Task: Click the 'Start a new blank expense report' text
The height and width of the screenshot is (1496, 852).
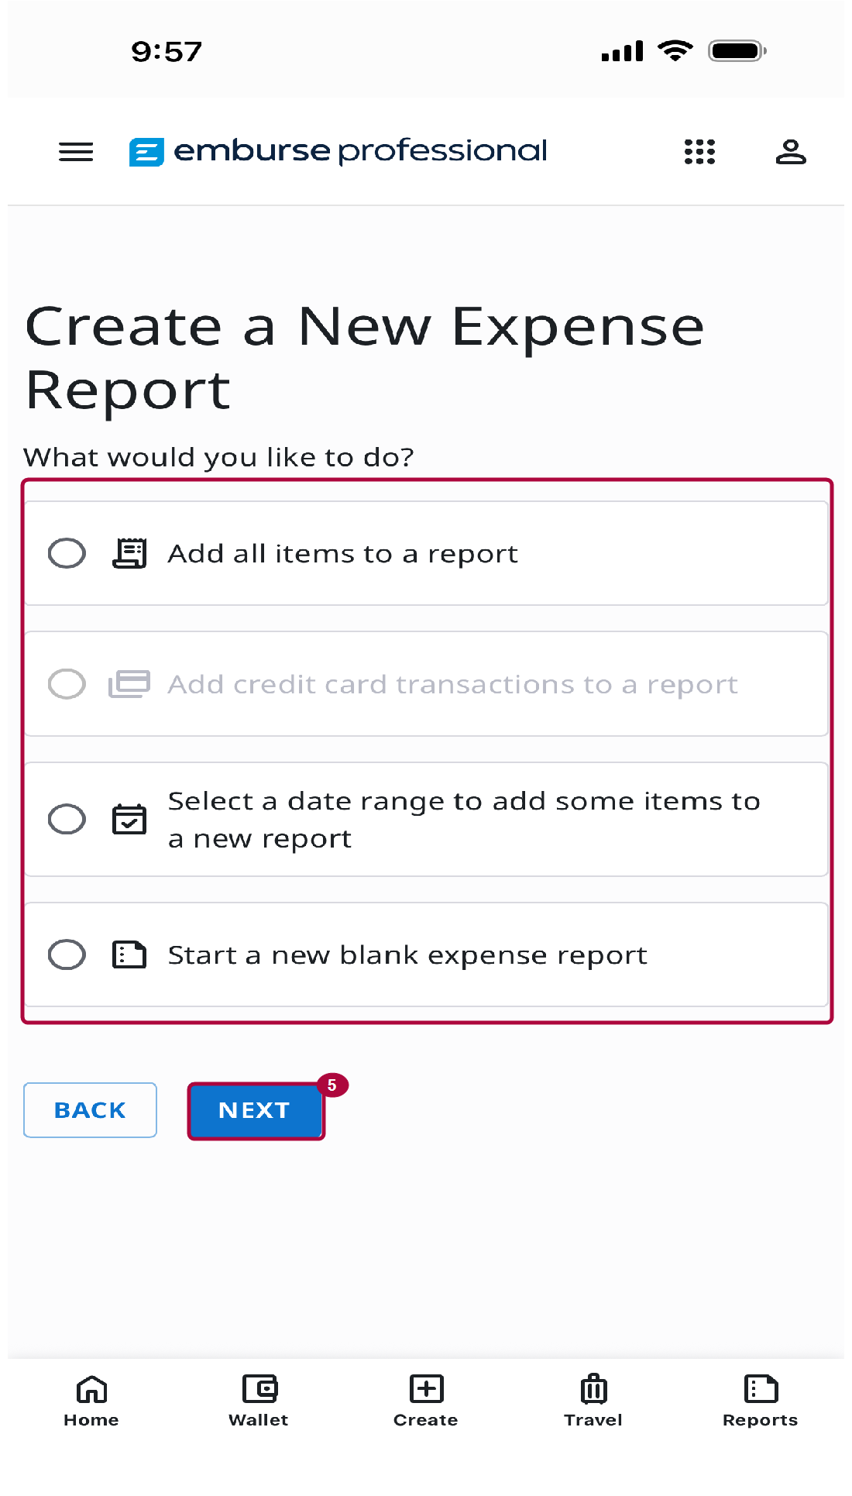Action: 407,955
